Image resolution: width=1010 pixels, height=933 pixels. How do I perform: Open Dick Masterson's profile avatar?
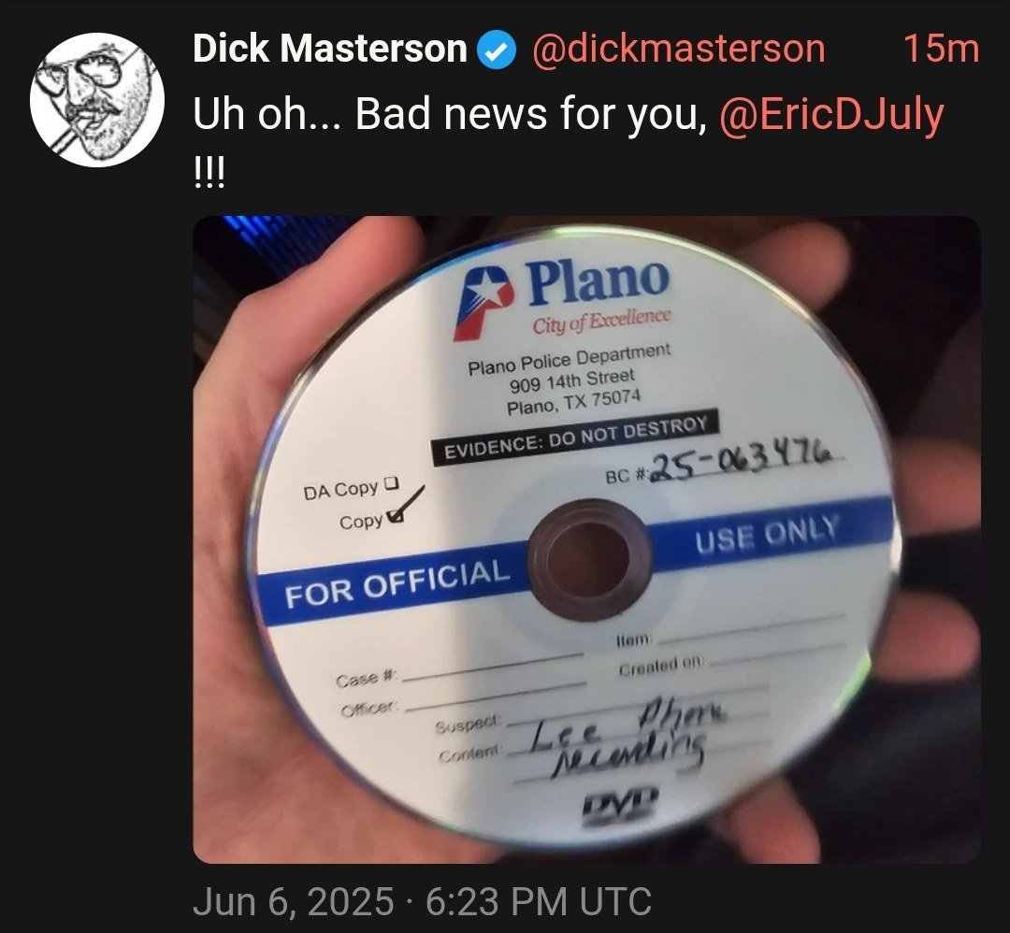(97, 100)
